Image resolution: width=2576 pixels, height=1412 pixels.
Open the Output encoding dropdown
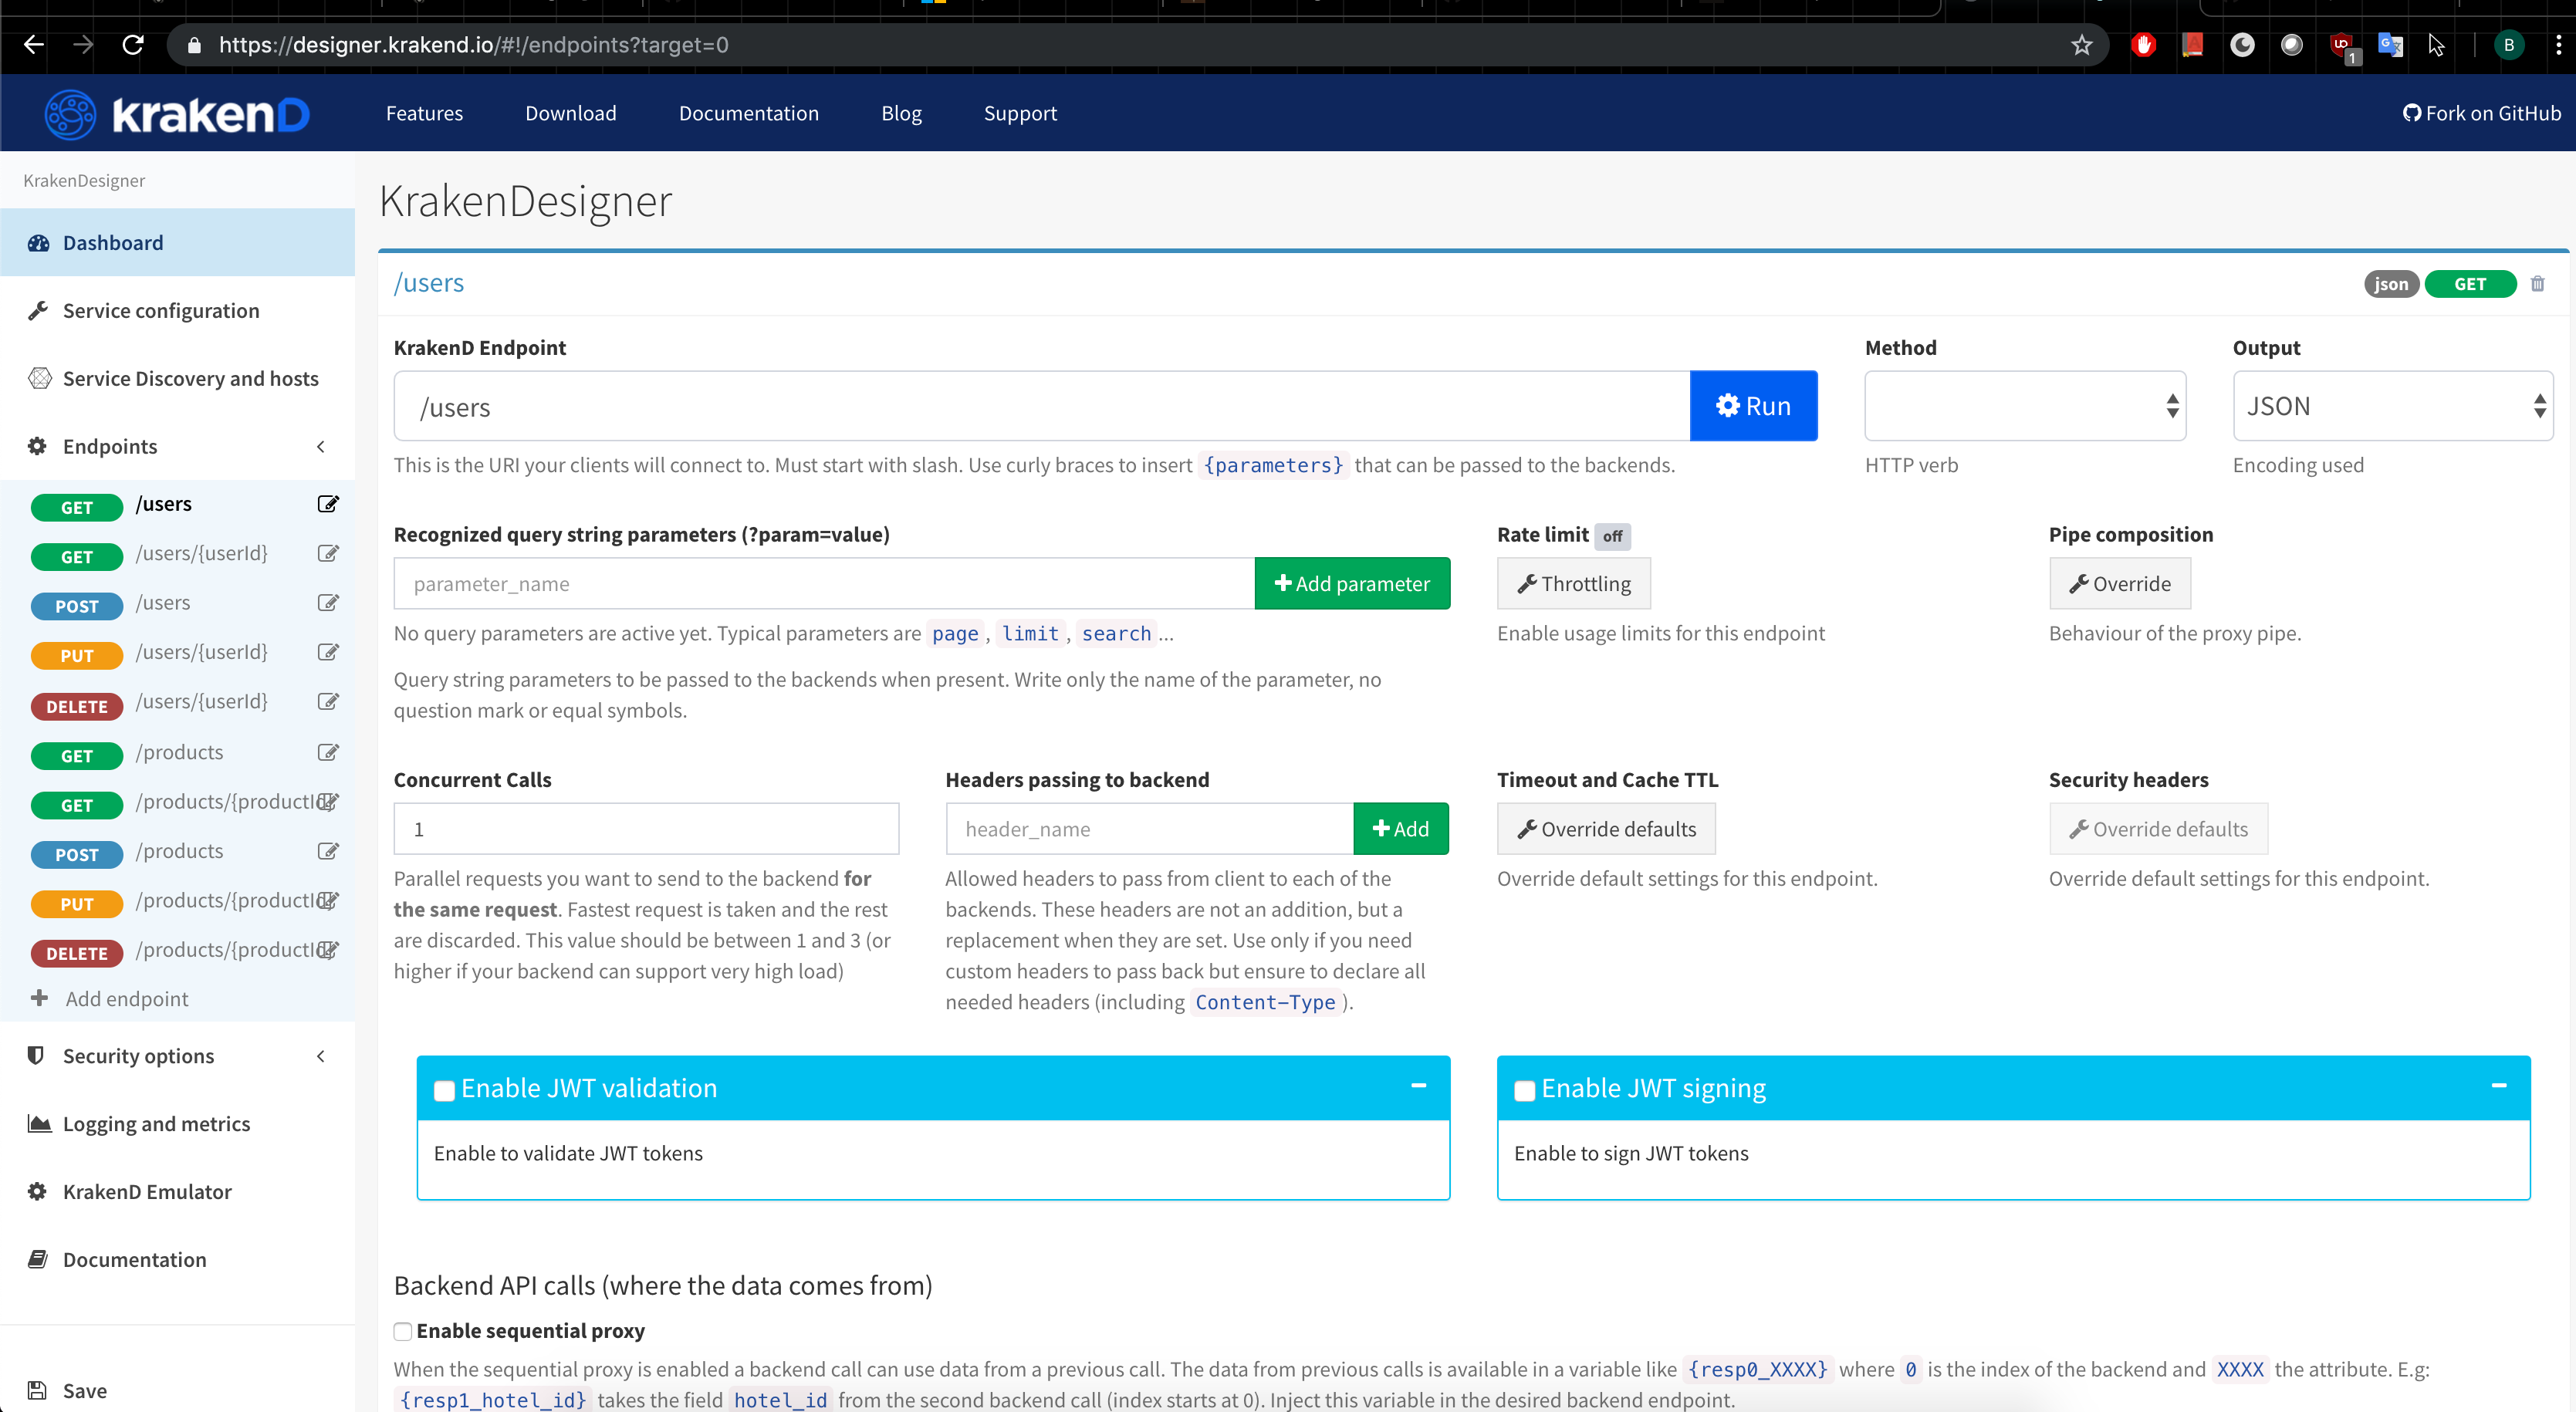pyautogui.click(x=2392, y=406)
